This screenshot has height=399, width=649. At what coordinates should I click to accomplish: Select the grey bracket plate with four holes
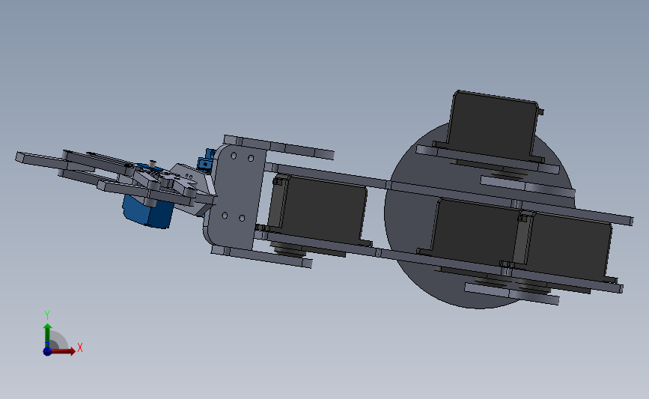(236, 197)
